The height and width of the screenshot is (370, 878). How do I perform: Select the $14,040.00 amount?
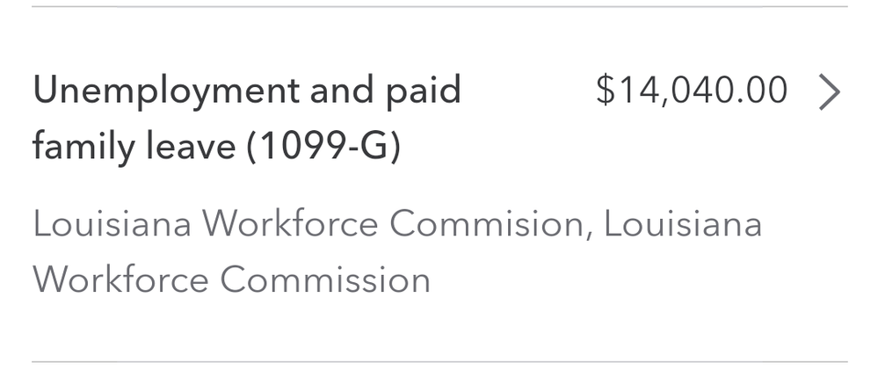coord(692,91)
